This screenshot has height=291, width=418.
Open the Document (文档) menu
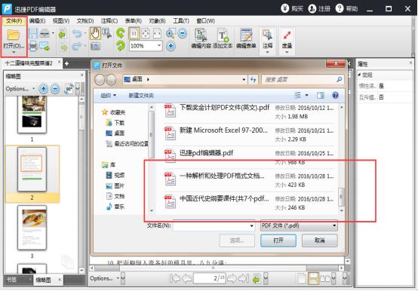pos(85,21)
